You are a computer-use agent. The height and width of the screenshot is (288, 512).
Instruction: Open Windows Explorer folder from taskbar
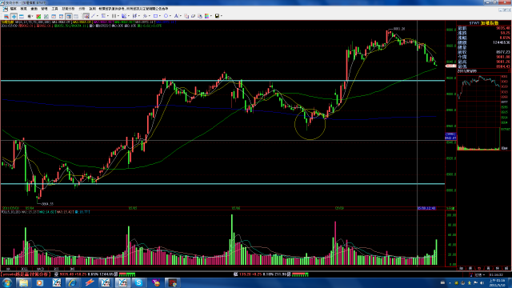23,282
